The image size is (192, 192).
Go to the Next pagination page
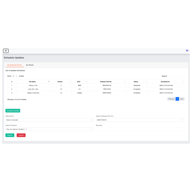pos(182,99)
